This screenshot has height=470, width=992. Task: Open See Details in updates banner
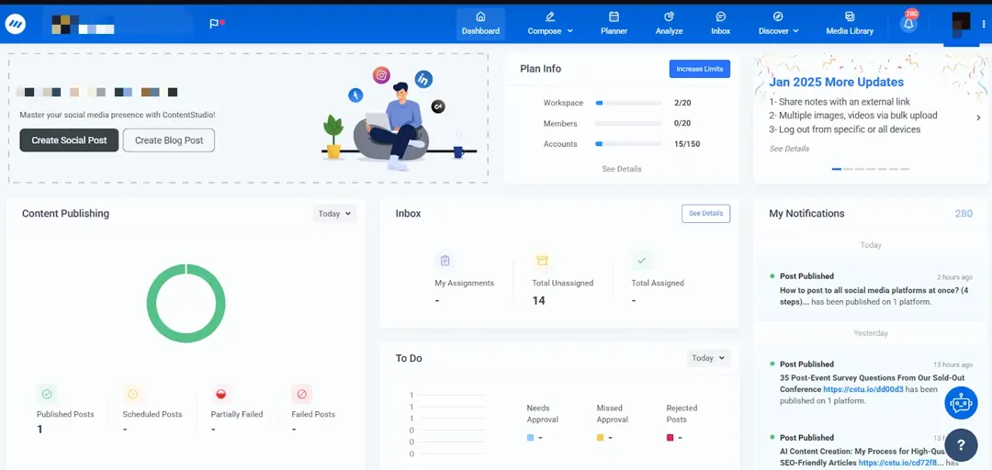click(789, 149)
